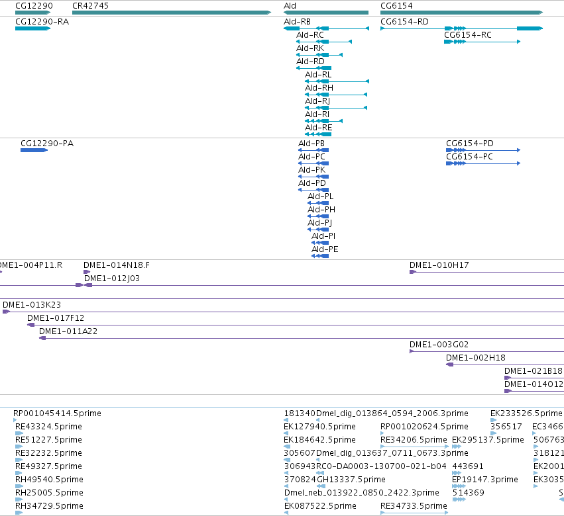Screen dimensions: 564x516
Task: Select the DME1-017F12 clone label
Action: coord(56,318)
